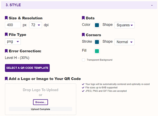Open the Corners Stroke color swatch
The width and height of the screenshot is (158, 116).
[97, 42]
